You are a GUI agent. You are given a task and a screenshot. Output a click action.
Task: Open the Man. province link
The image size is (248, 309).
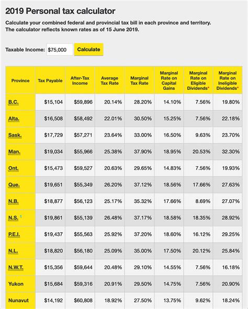14,152
